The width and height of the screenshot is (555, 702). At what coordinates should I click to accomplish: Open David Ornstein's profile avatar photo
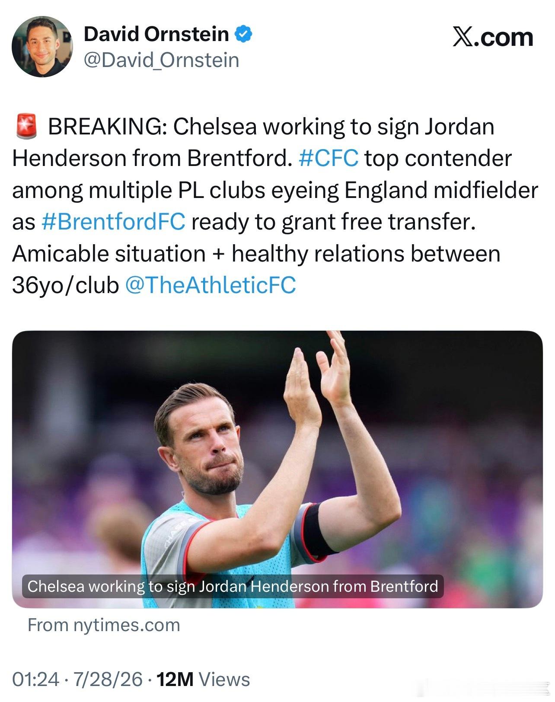[42, 47]
